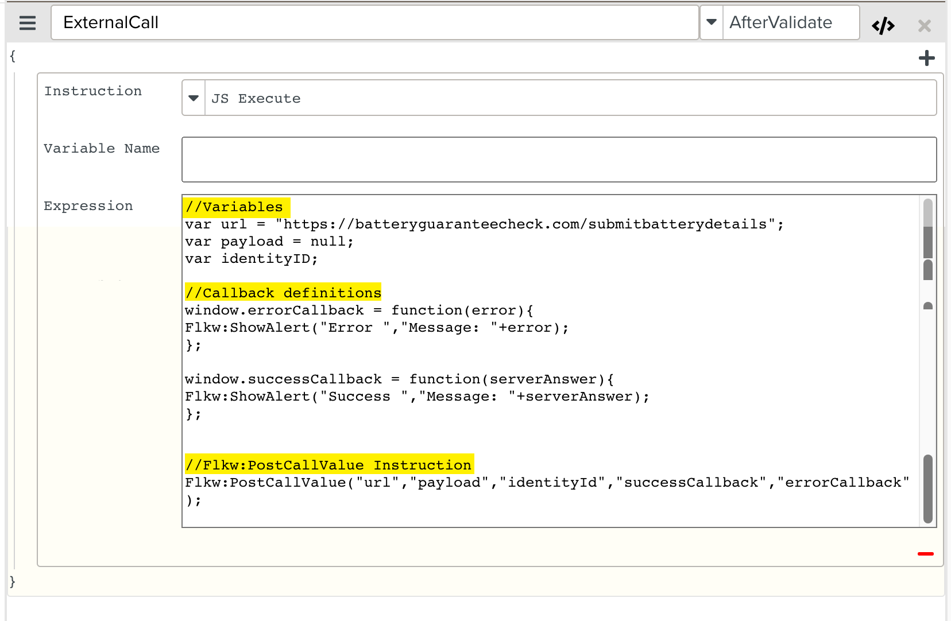Screen dimensions: 951x621
Task: Remove the instruction using red minus
Action: (925, 554)
